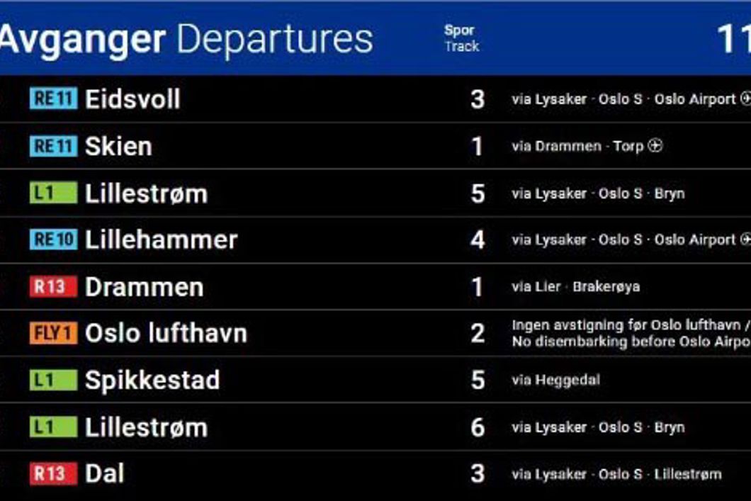Click the red R13 badge next to Dal
The width and height of the screenshot is (751, 501).
(x=53, y=473)
